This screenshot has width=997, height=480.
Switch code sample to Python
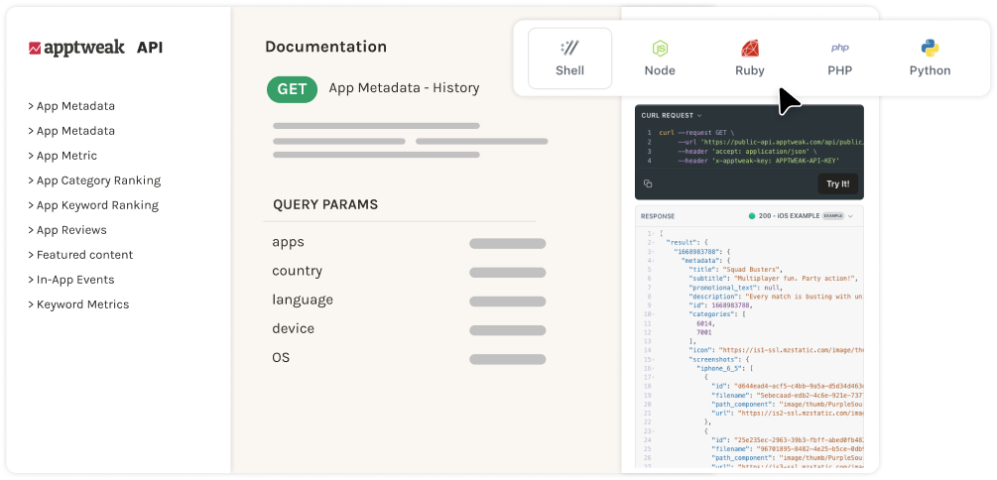point(930,59)
